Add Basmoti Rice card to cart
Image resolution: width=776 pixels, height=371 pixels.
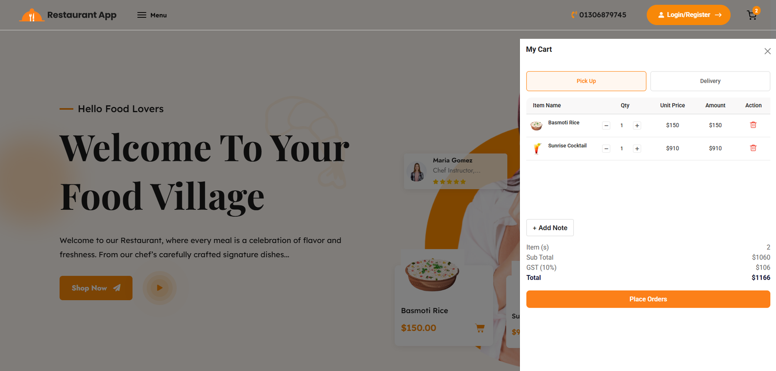[x=480, y=328]
